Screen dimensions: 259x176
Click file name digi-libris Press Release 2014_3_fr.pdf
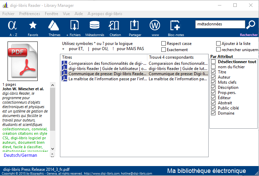pyautogui.click(x=36, y=169)
